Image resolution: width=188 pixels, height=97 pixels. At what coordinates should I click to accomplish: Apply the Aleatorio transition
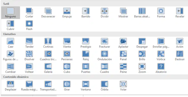click(x=161, y=68)
